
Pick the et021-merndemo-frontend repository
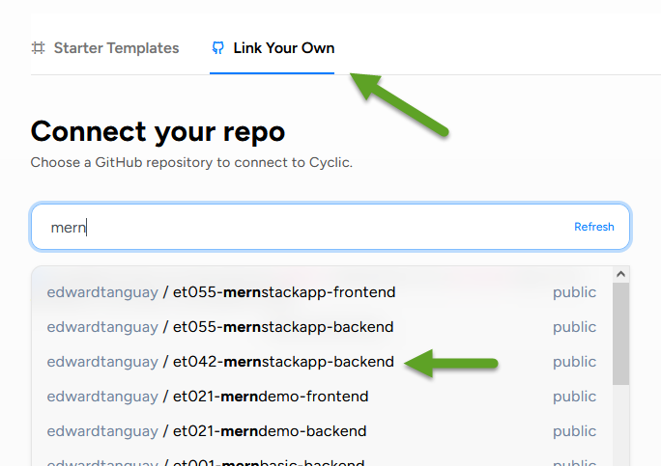[x=322, y=397]
